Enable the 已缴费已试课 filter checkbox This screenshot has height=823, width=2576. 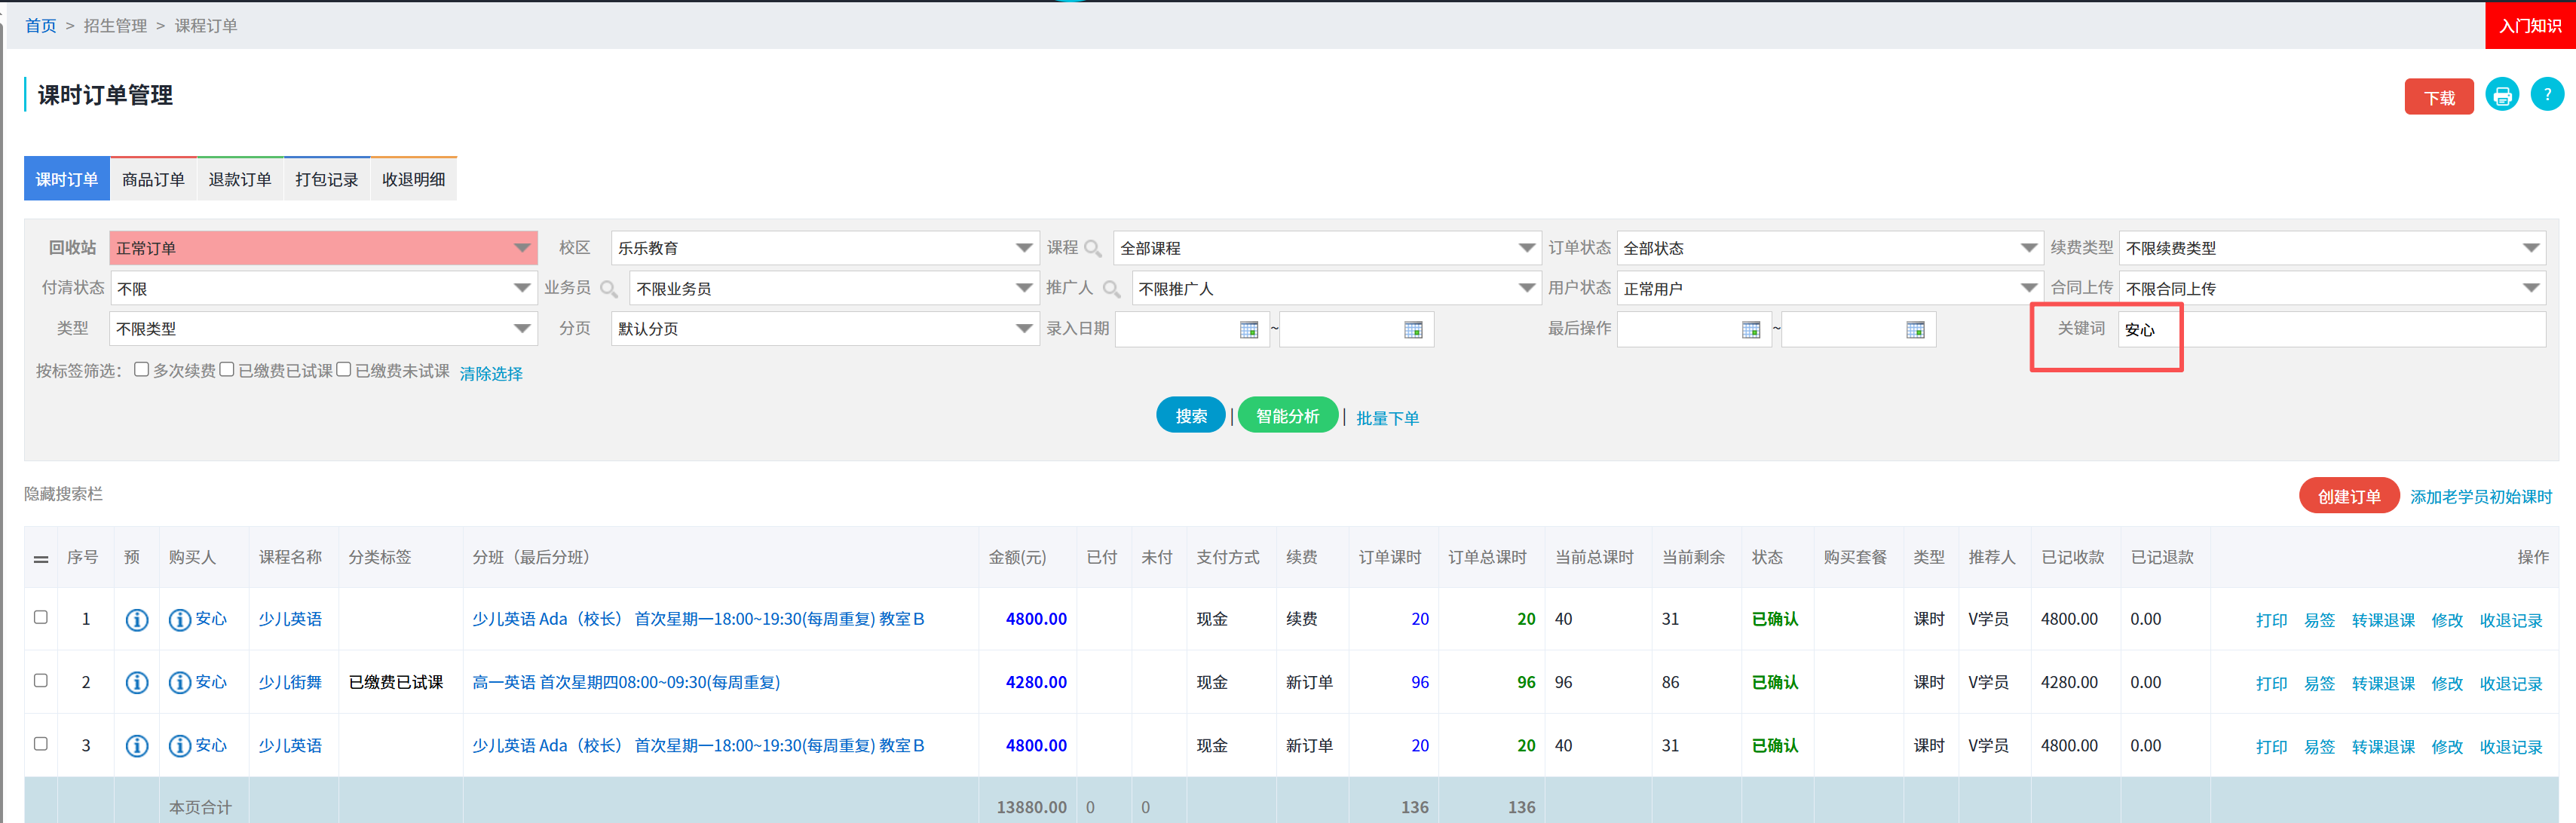(227, 369)
